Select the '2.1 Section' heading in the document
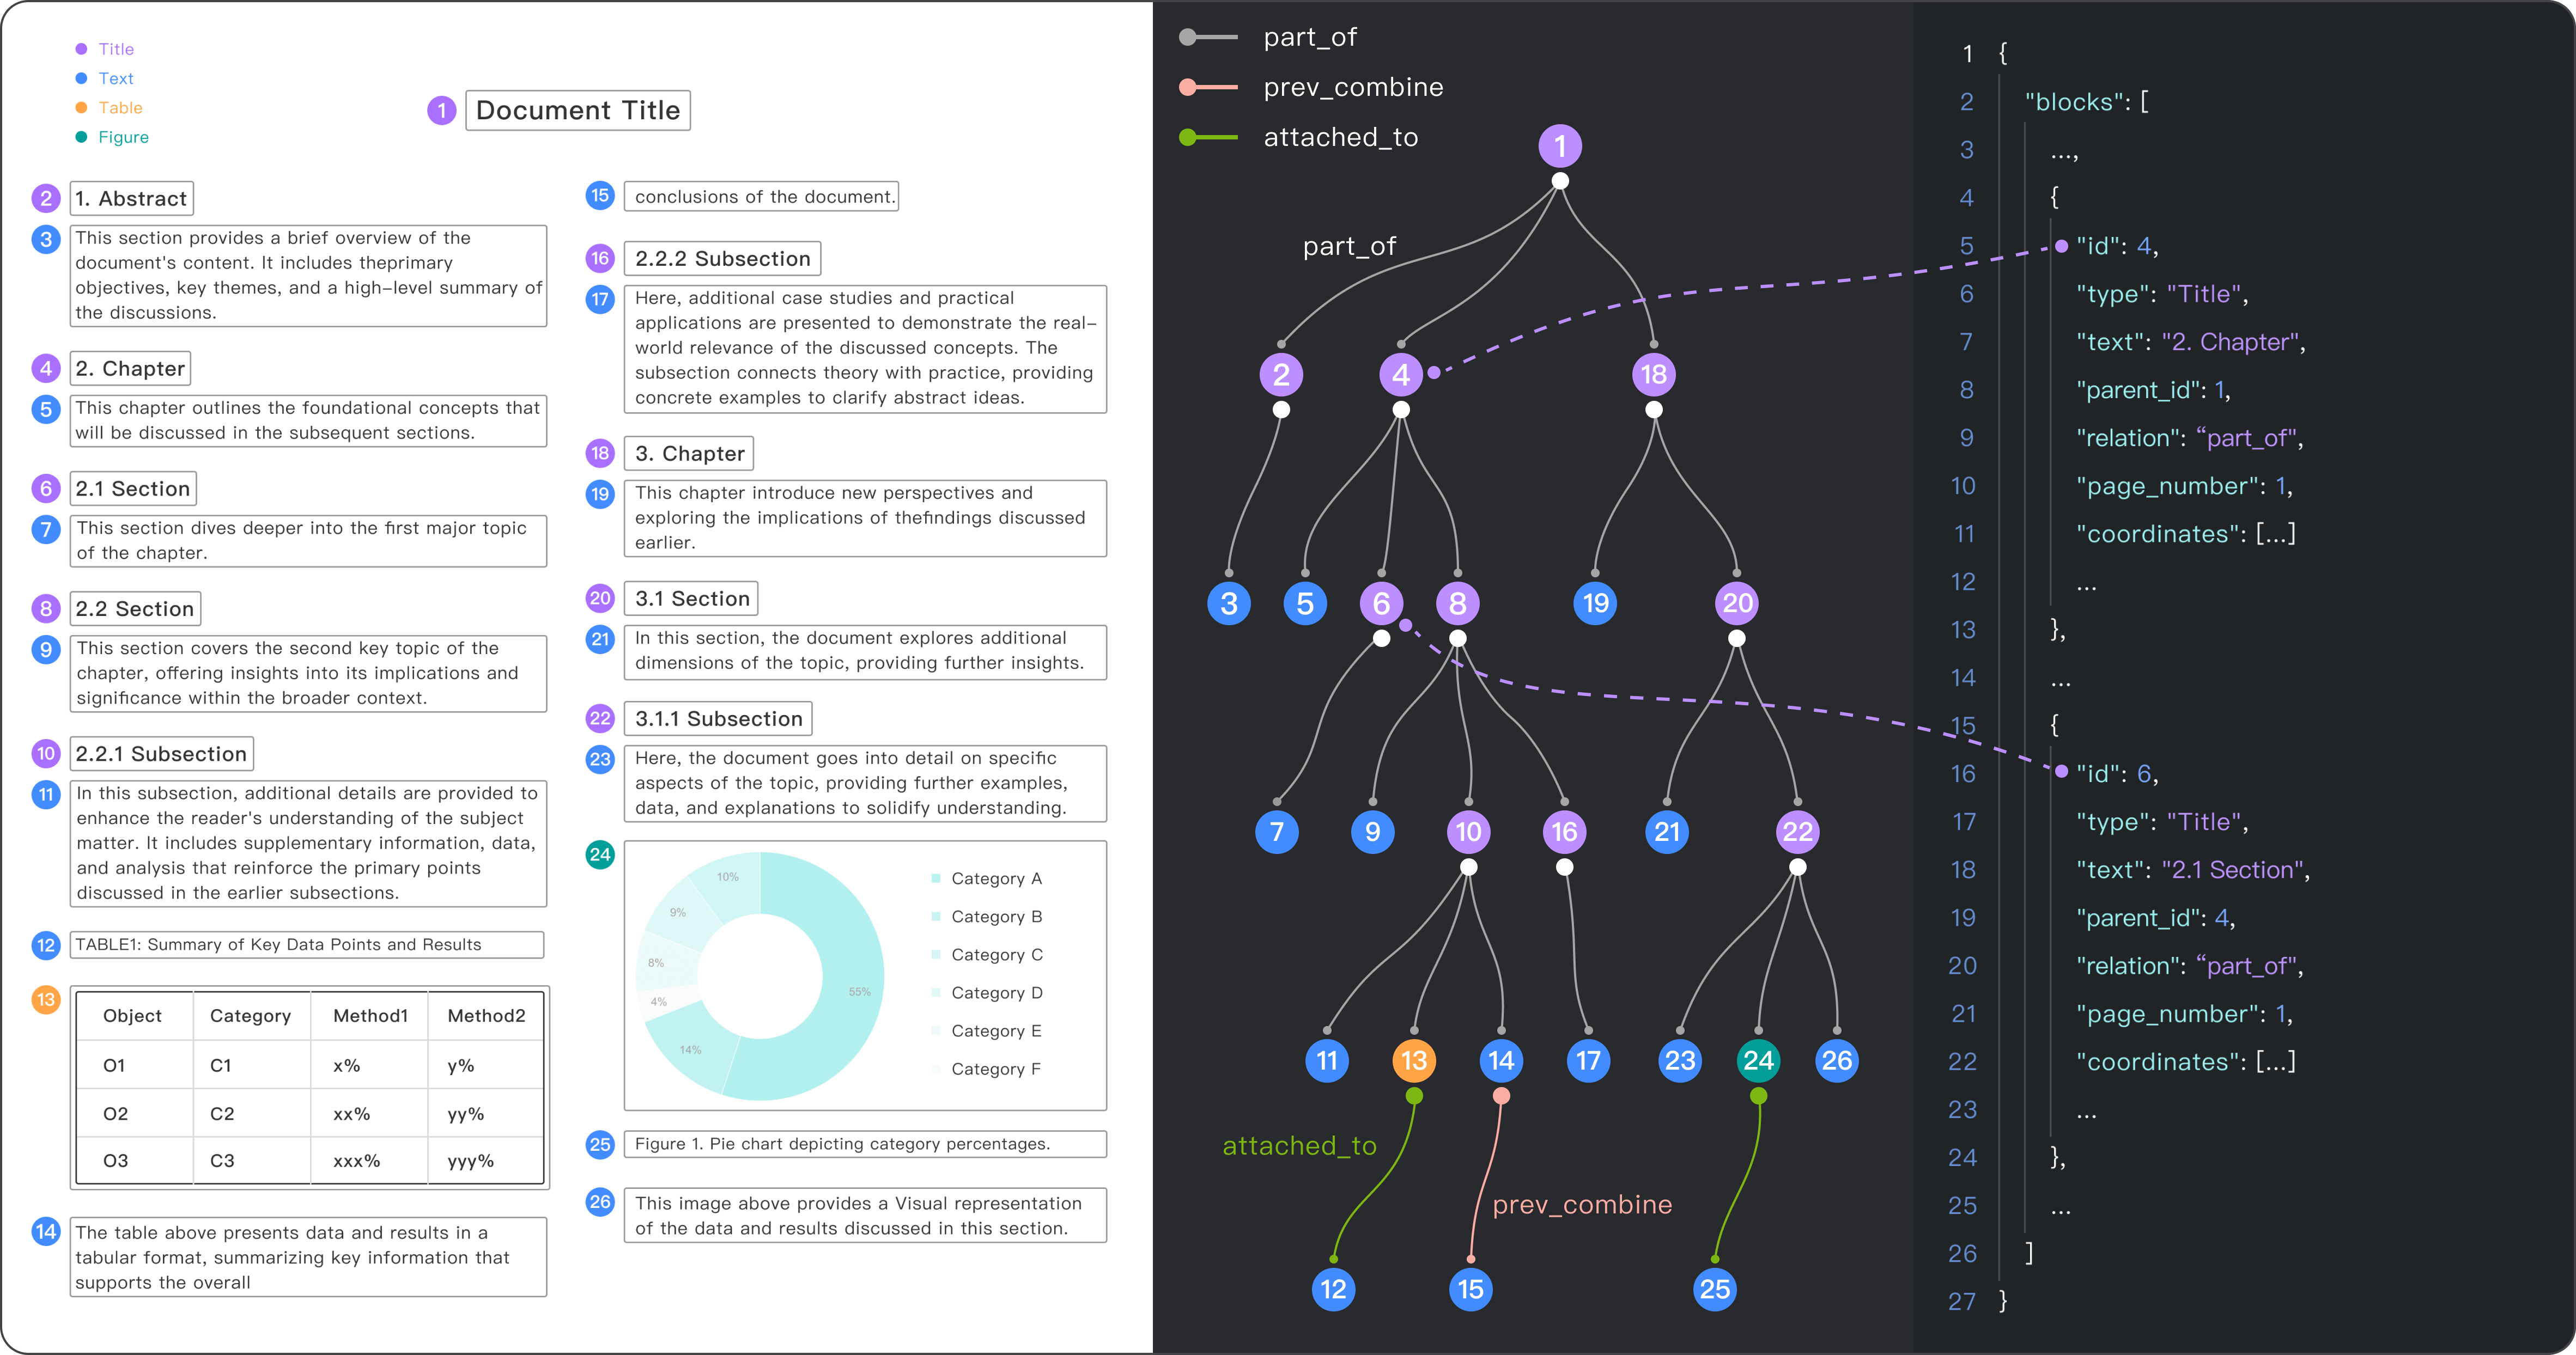The image size is (2576, 1355). 133,489
